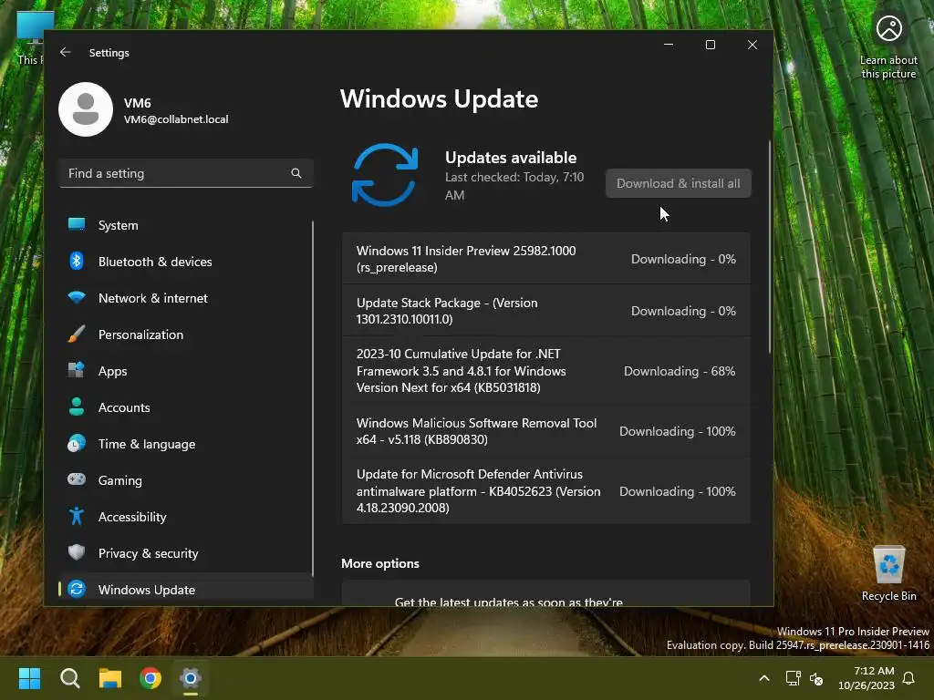The image size is (934, 700).
Task: Open taskbar Search
Action: [69, 678]
